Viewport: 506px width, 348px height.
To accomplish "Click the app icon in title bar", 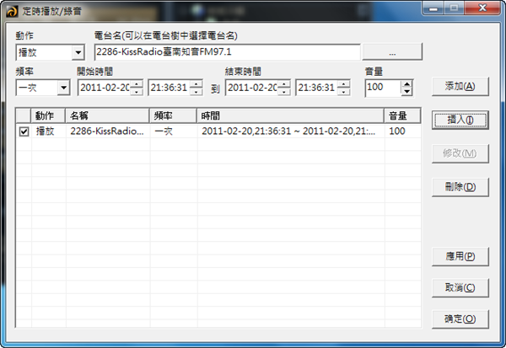I will coord(12,11).
